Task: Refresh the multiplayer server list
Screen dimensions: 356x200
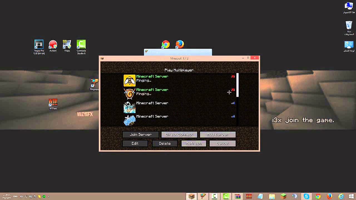Action: pos(194,143)
